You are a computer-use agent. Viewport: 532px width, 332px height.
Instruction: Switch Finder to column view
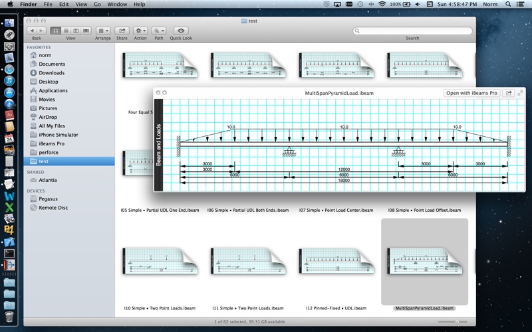pyautogui.click(x=76, y=31)
